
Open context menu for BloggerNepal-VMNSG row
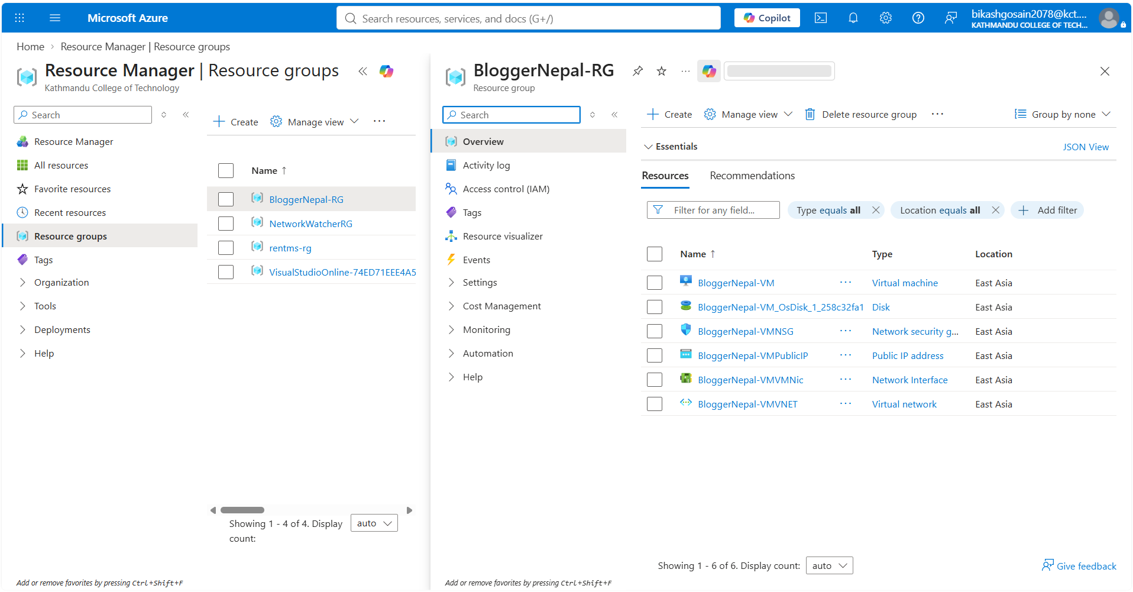846,331
